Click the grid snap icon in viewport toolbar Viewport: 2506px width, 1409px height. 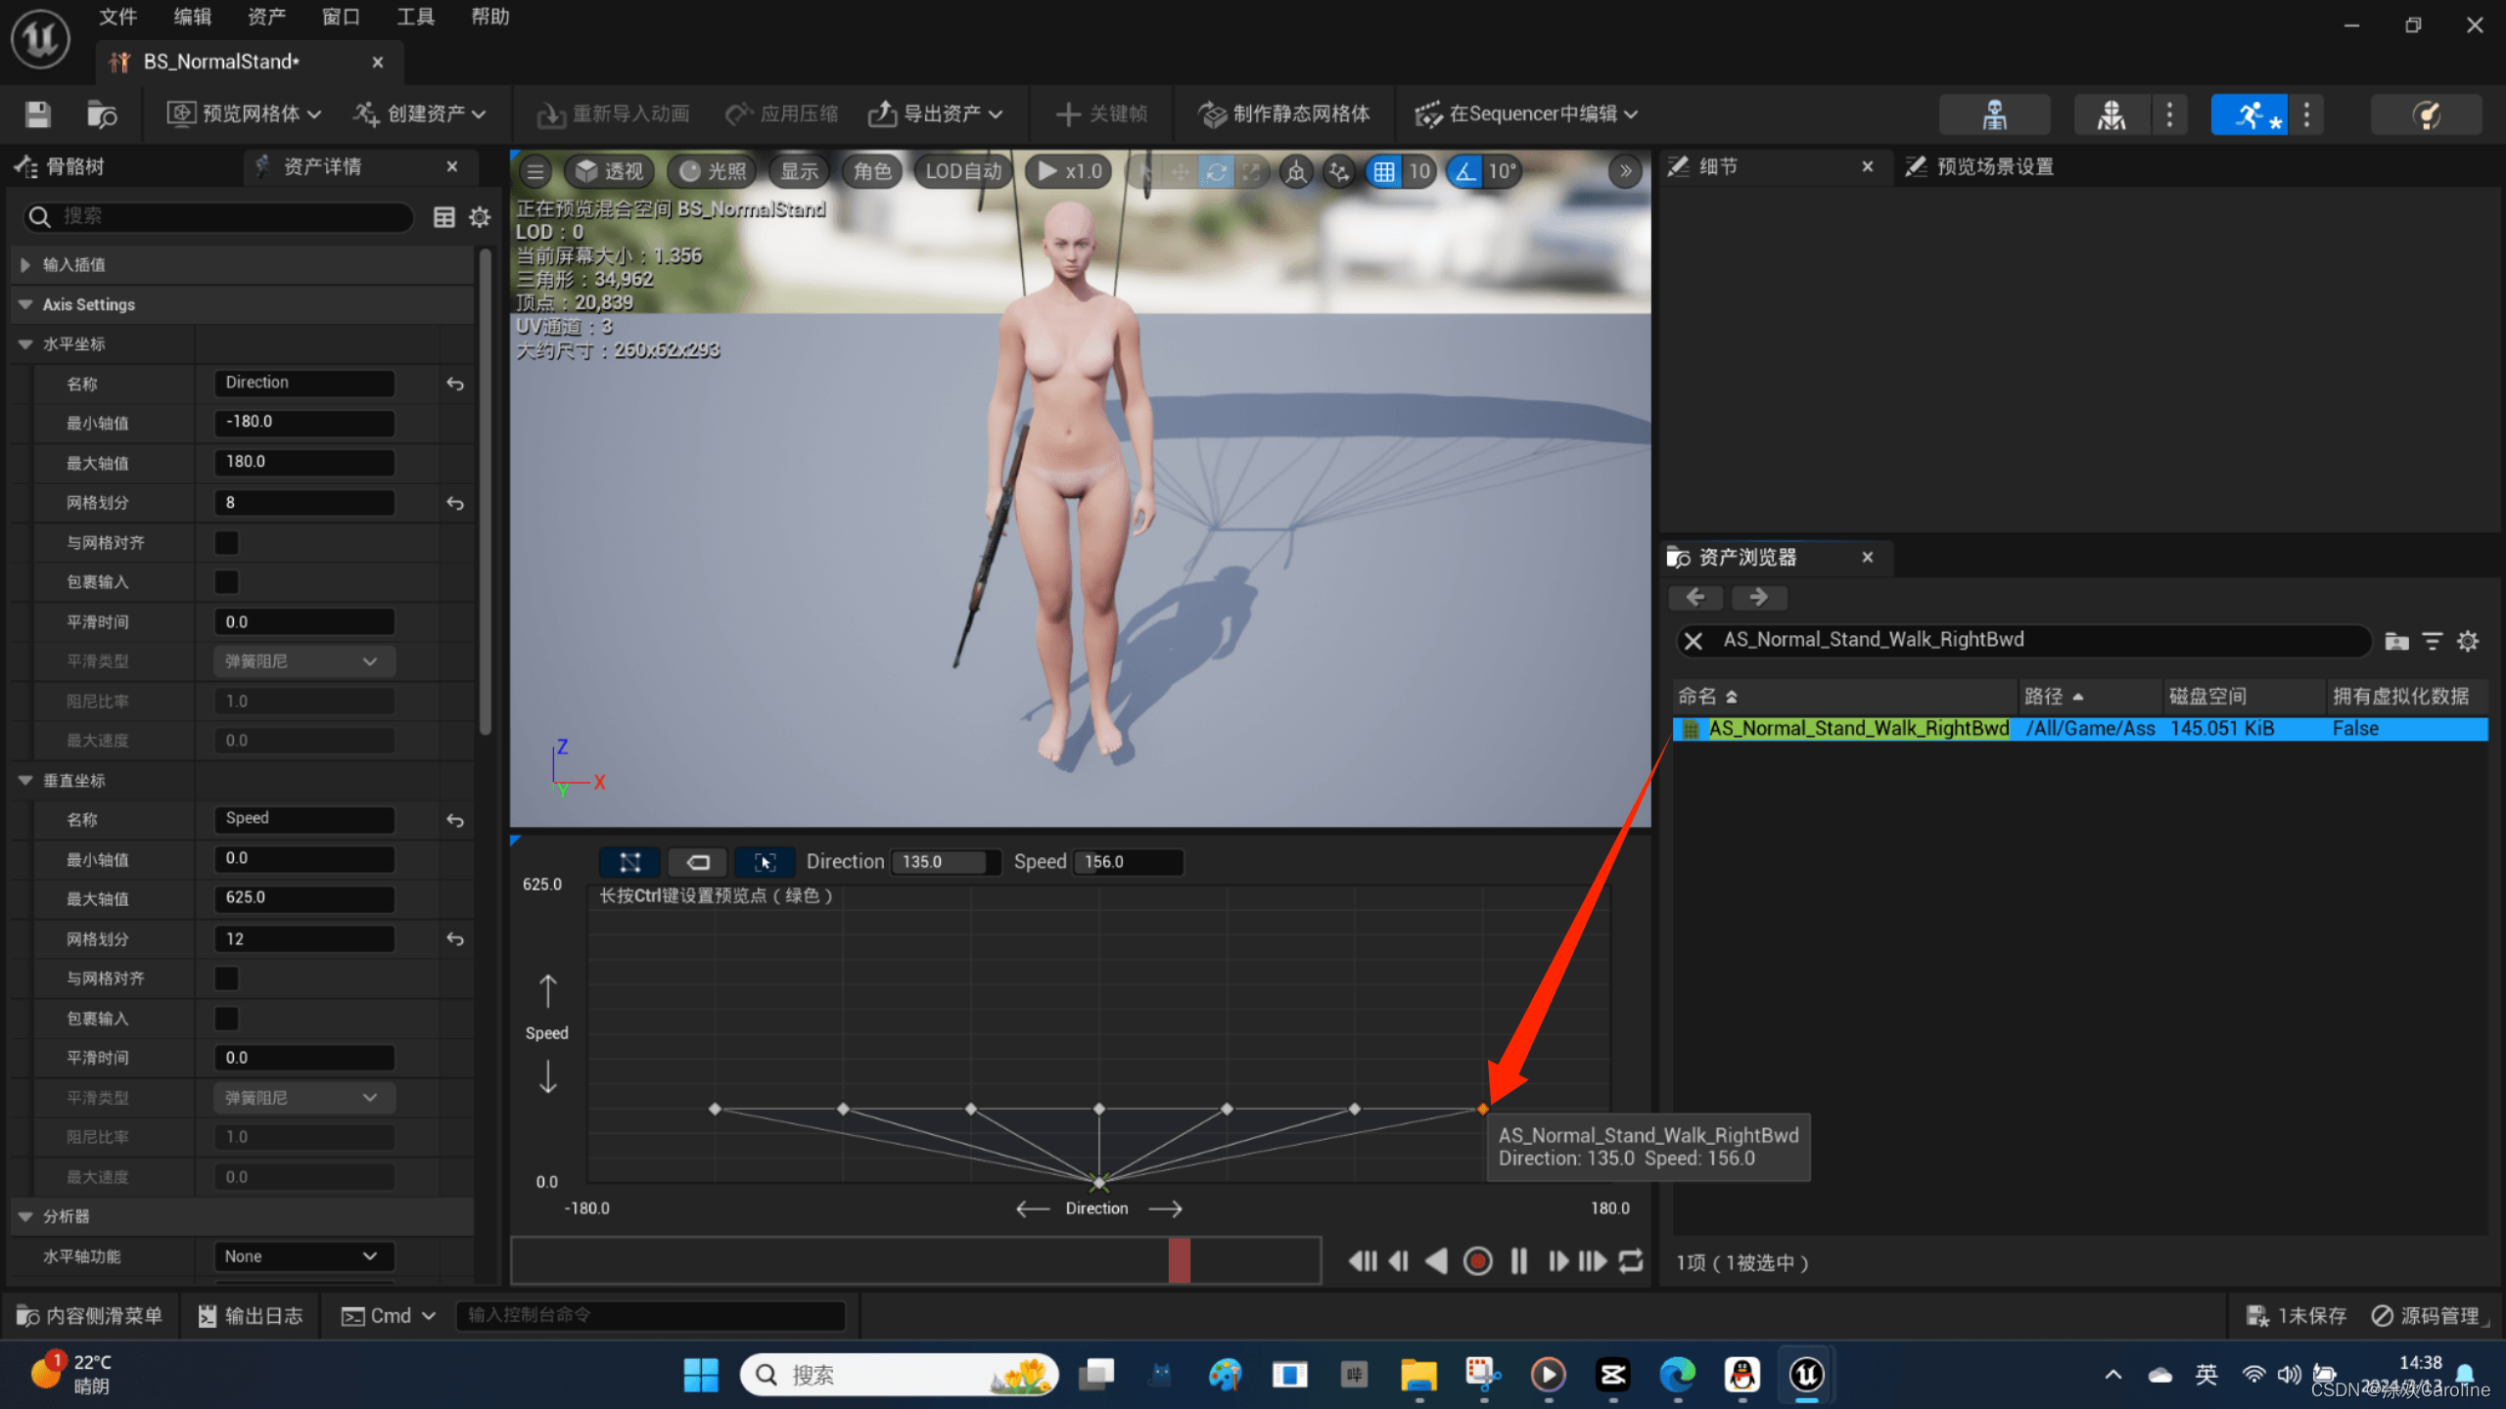tap(1384, 172)
